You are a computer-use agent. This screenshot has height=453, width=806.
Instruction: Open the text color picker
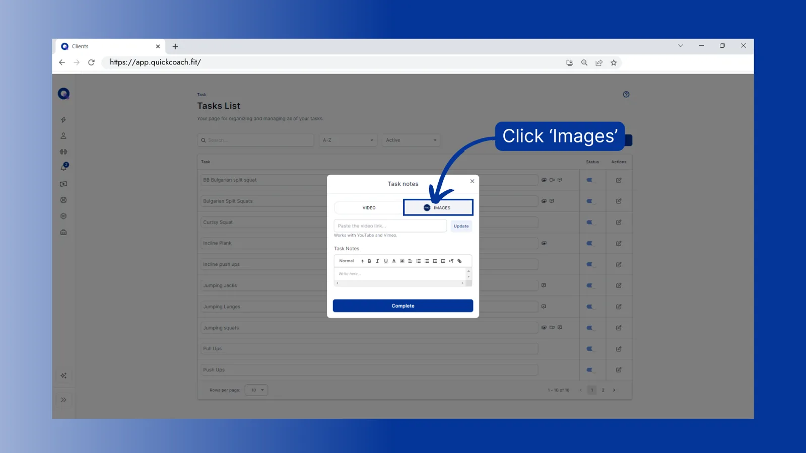pos(394,261)
